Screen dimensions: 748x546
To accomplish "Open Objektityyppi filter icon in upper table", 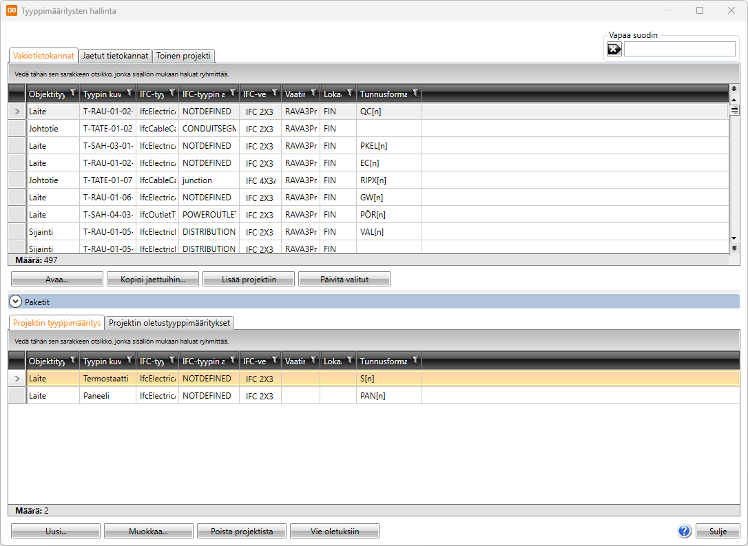I will pos(73,93).
